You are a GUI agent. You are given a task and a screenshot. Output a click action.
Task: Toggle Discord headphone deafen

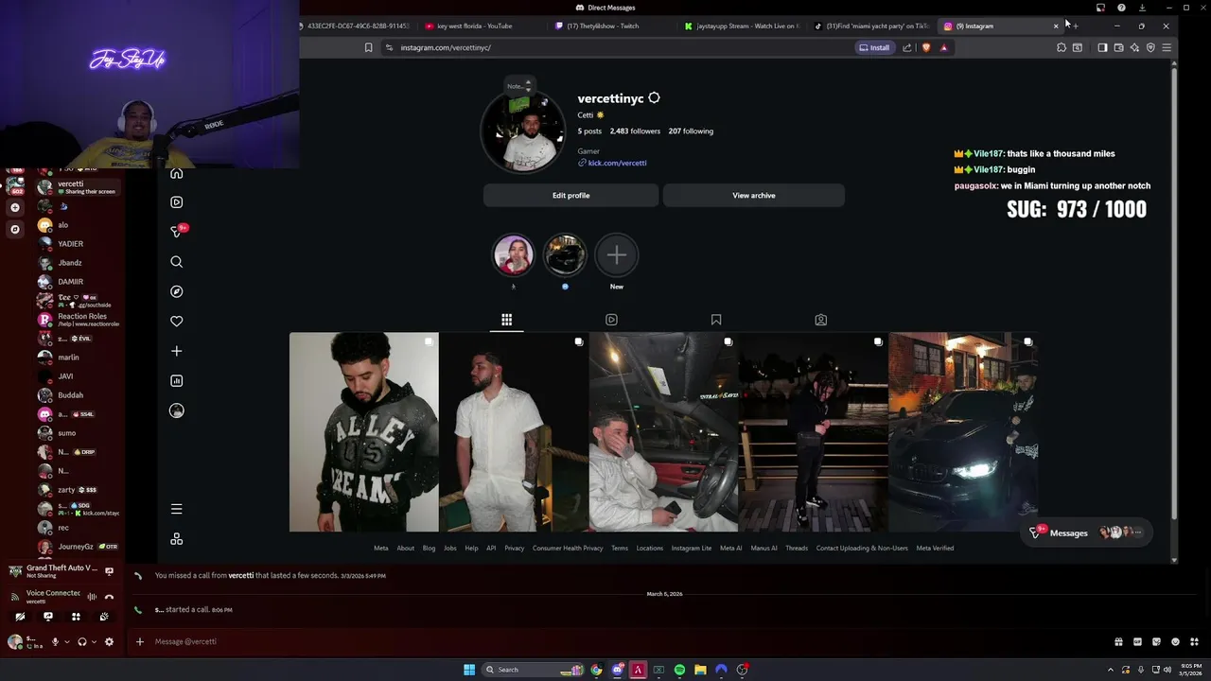pos(82,641)
